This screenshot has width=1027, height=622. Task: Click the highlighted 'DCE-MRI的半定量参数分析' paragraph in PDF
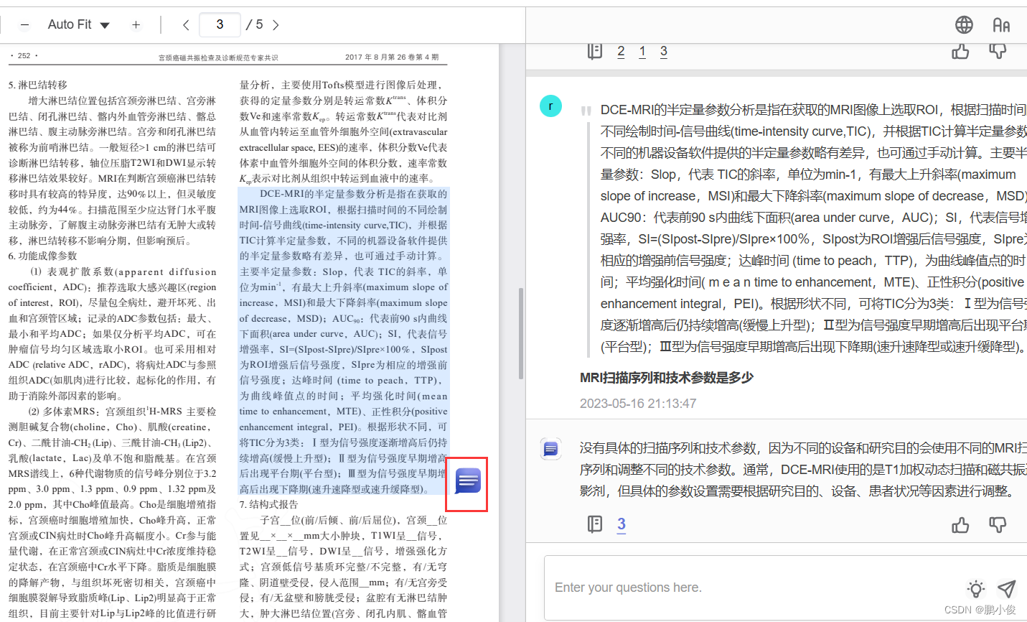(343, 341)
